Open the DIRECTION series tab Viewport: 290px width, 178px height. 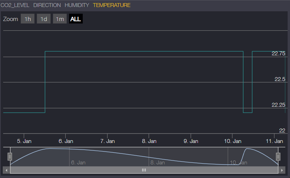coord(47,5)
